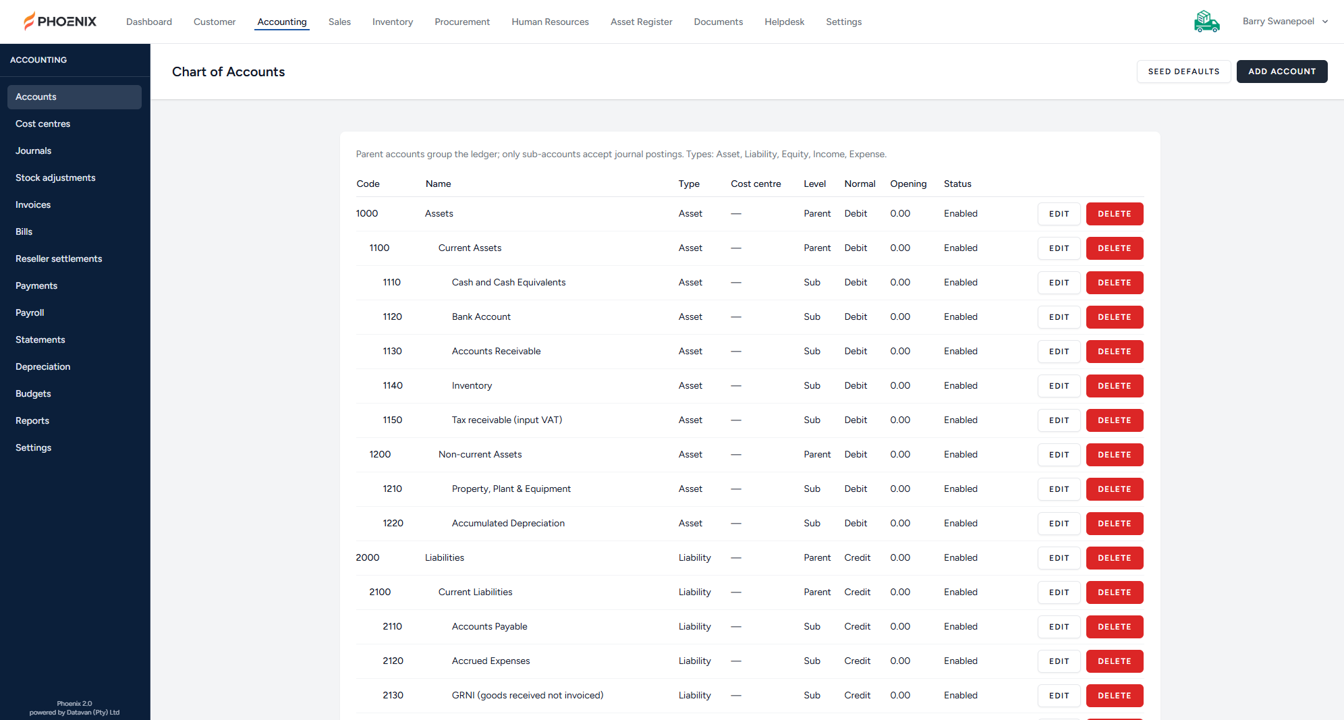Open Cost centres in the sidebar
The width and height of the screenshot is (1344, 720).
coord(74,124)
